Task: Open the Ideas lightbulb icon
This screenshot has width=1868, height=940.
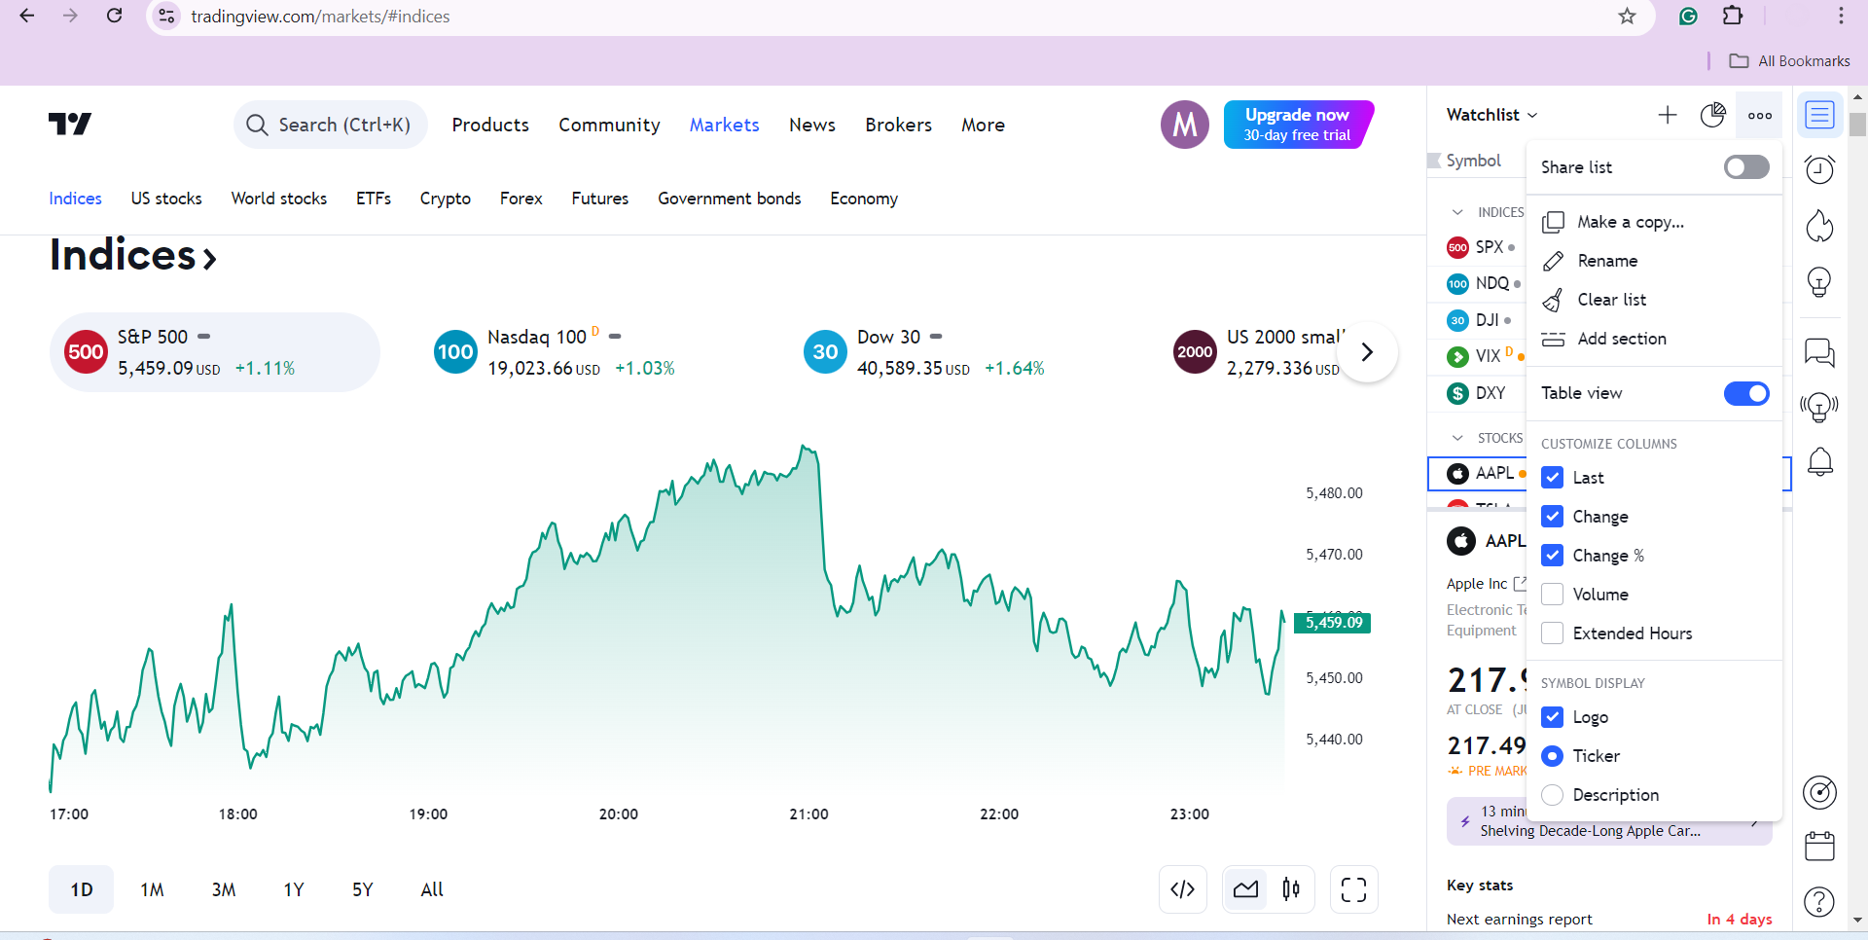Action: 1819,282
